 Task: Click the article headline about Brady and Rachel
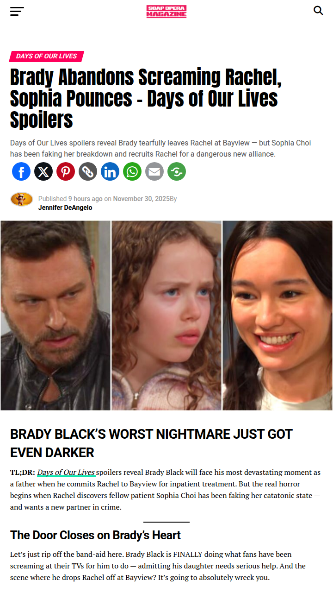pyautogui.click(x=146, y=99)
